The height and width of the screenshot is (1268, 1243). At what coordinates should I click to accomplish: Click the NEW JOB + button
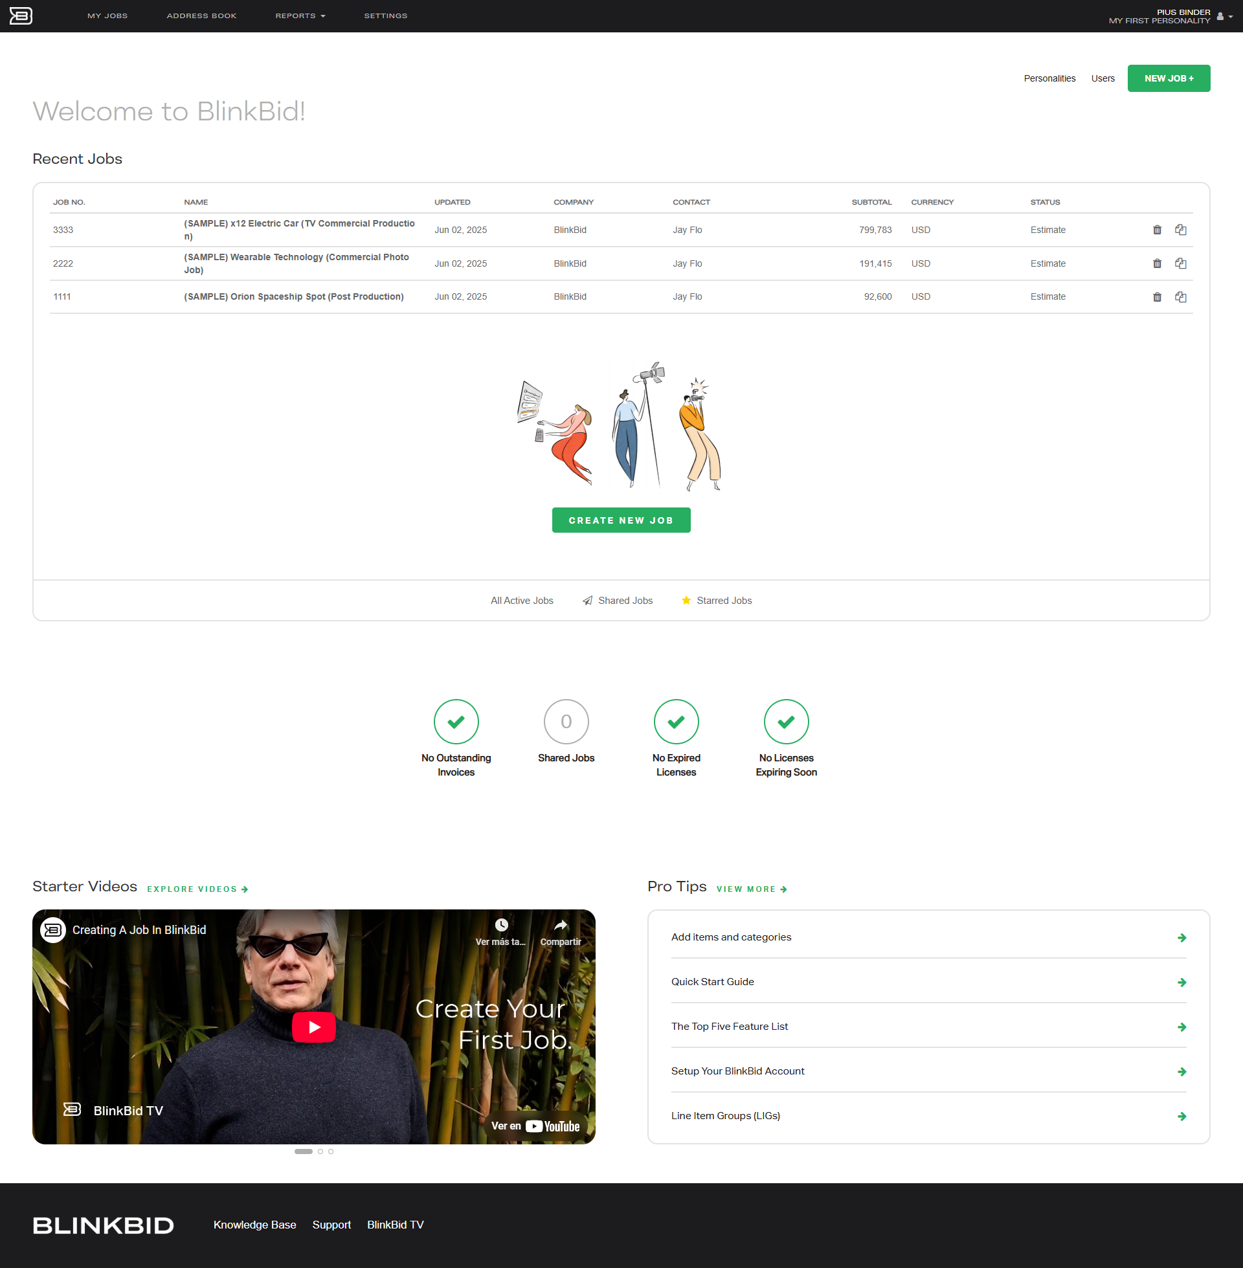tap(1169, 78)
